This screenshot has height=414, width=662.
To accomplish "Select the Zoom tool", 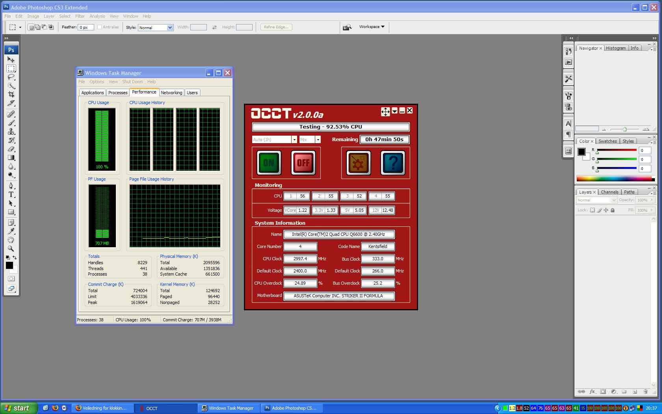I will (x=11, y=248).
